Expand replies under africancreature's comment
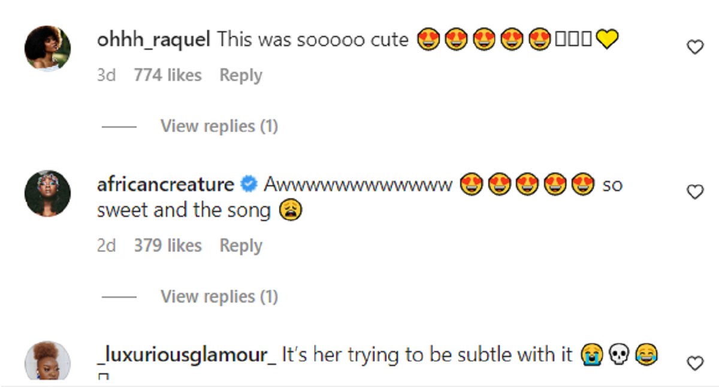This screenshot has width=719, height=387. pos(219,297)
